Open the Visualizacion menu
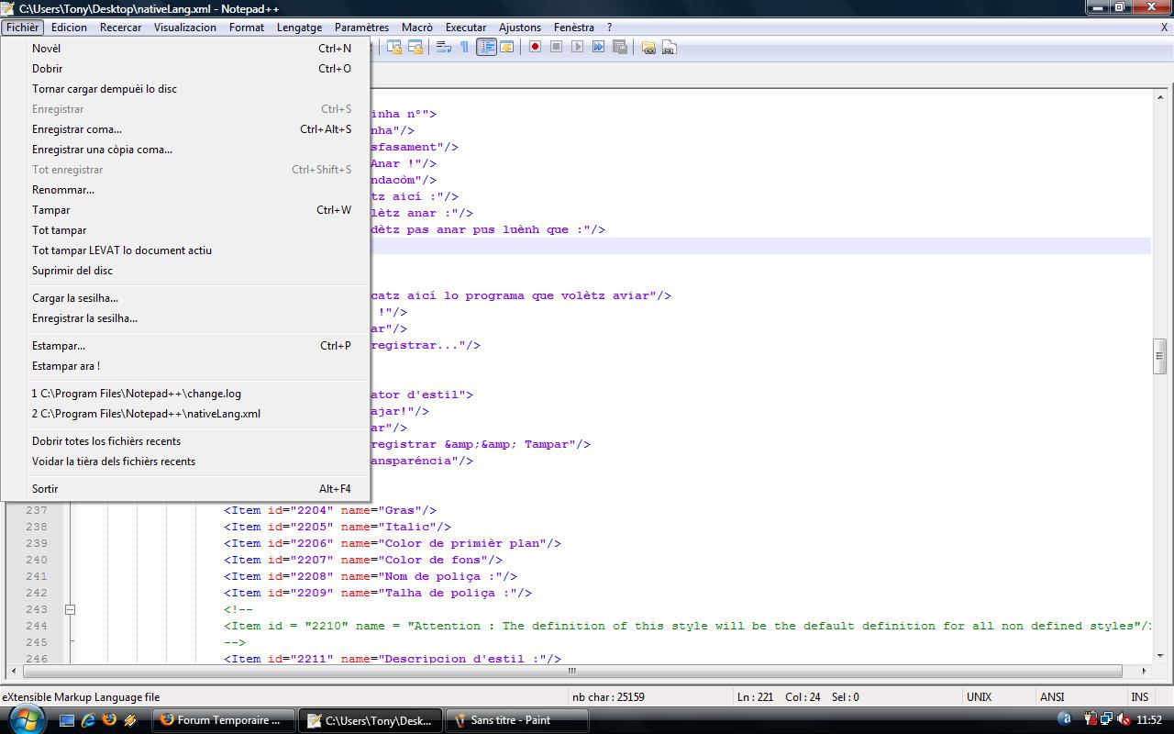This screenshot has width=1174, height=734. (185, 28)
